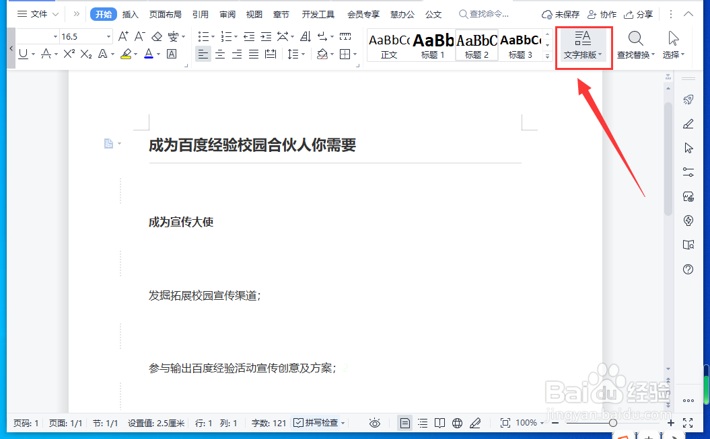Align the text to the left
Image resolution: width=710 pixels, height=439 pixels.
tap(203, 54)
